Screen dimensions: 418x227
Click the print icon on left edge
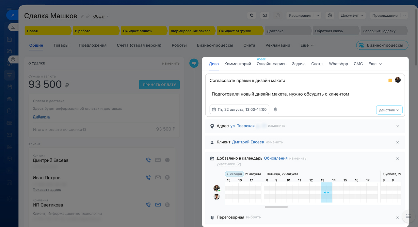tap(13, 59)
